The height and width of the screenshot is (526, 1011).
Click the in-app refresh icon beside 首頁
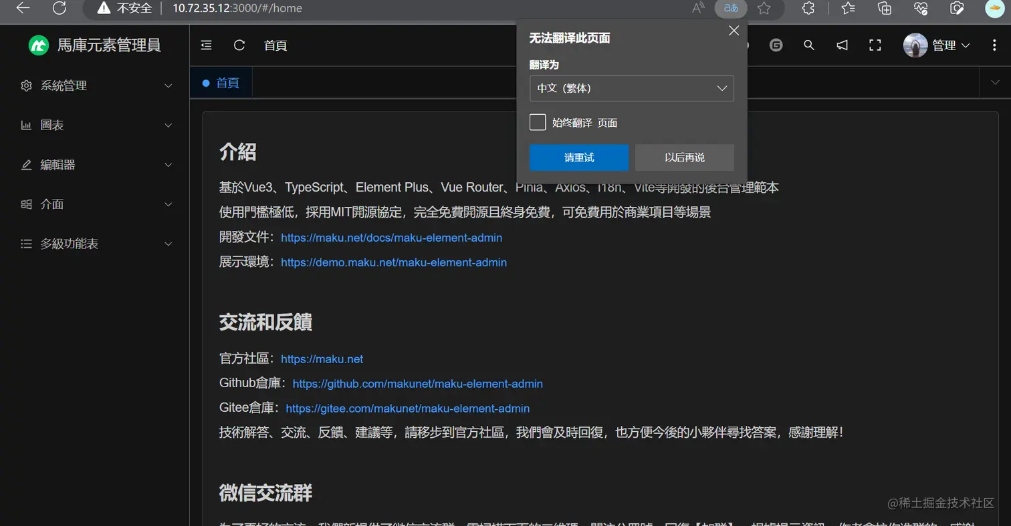239,45
